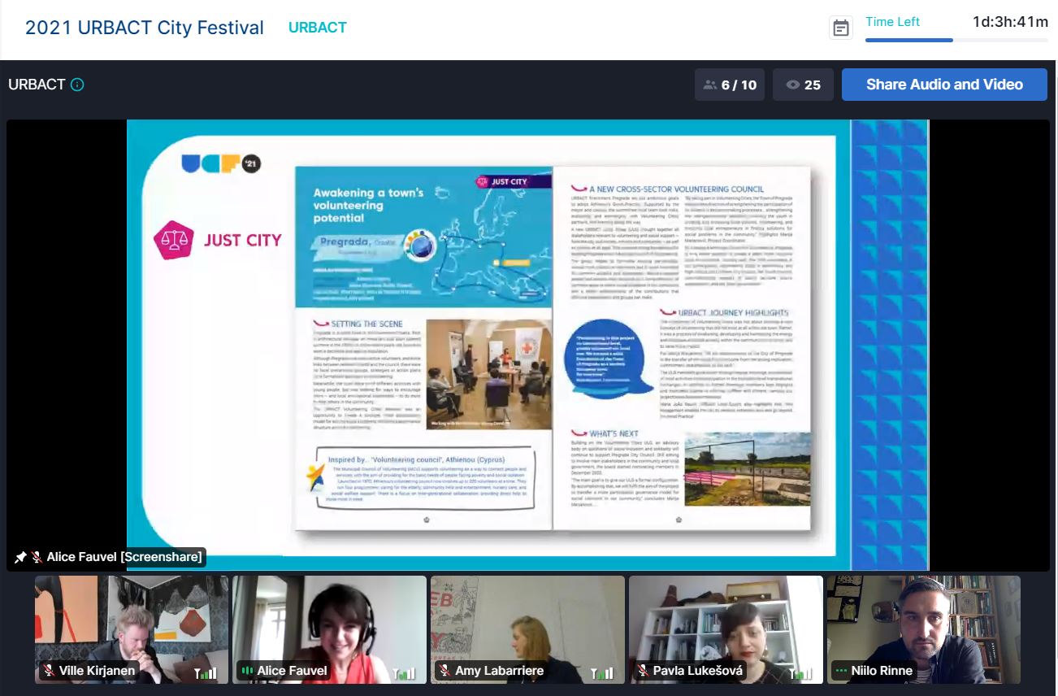Image resolution: width=1058 pixels, height=696 pixels.
Task: Click the info icon beside URBACT room name
Action: [77, 85]
